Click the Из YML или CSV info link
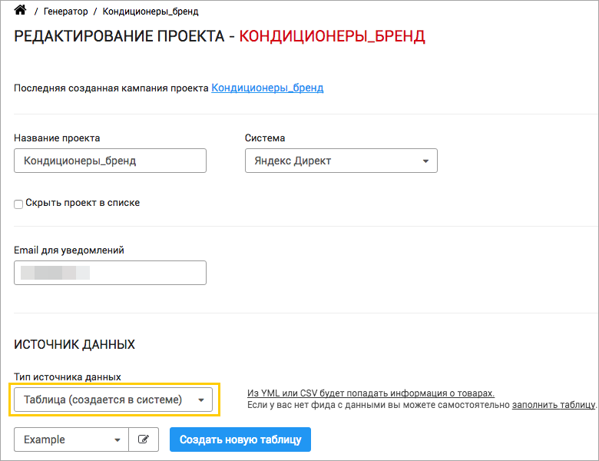Viewport: 599px width, 461px height. click(x=370, y=393)
